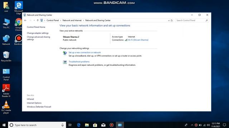Open recent locations dropdown arrow
229x128 pixels.
(34, 21)
